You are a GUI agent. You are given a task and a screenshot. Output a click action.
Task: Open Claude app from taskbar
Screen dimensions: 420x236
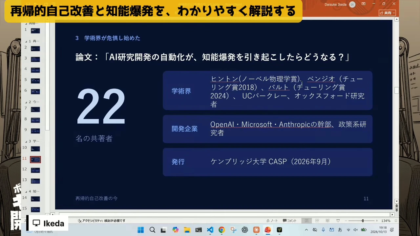256,230
